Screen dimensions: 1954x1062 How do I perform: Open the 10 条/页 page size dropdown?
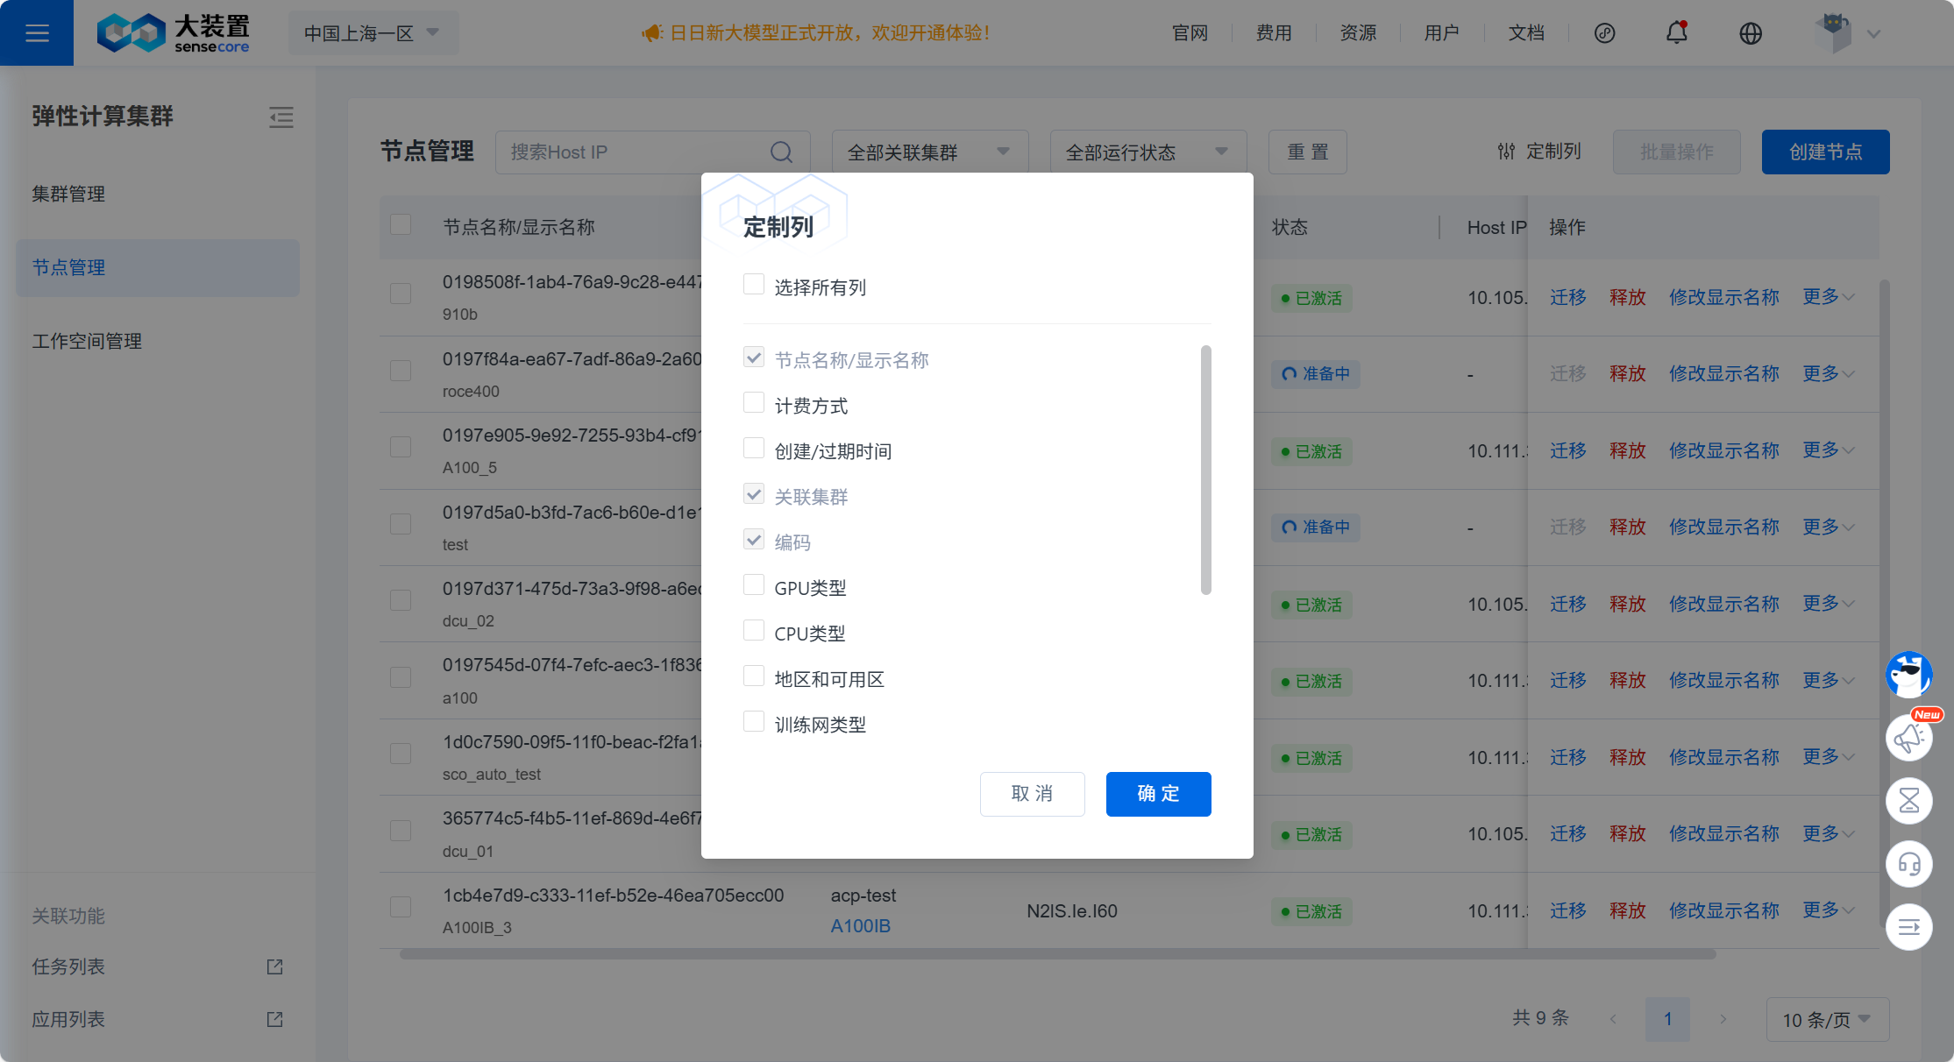pyautogui.click(x=1826, y=1019)
